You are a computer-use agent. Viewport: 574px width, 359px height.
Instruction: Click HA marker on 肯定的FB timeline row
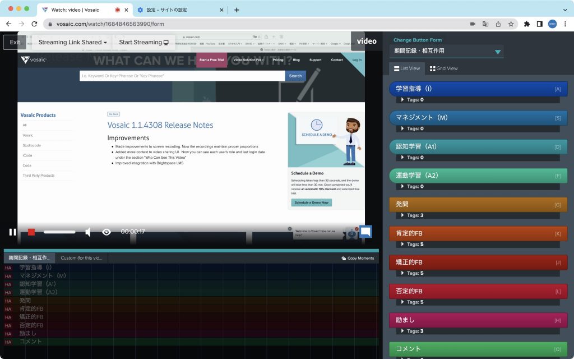coord(8,309)
